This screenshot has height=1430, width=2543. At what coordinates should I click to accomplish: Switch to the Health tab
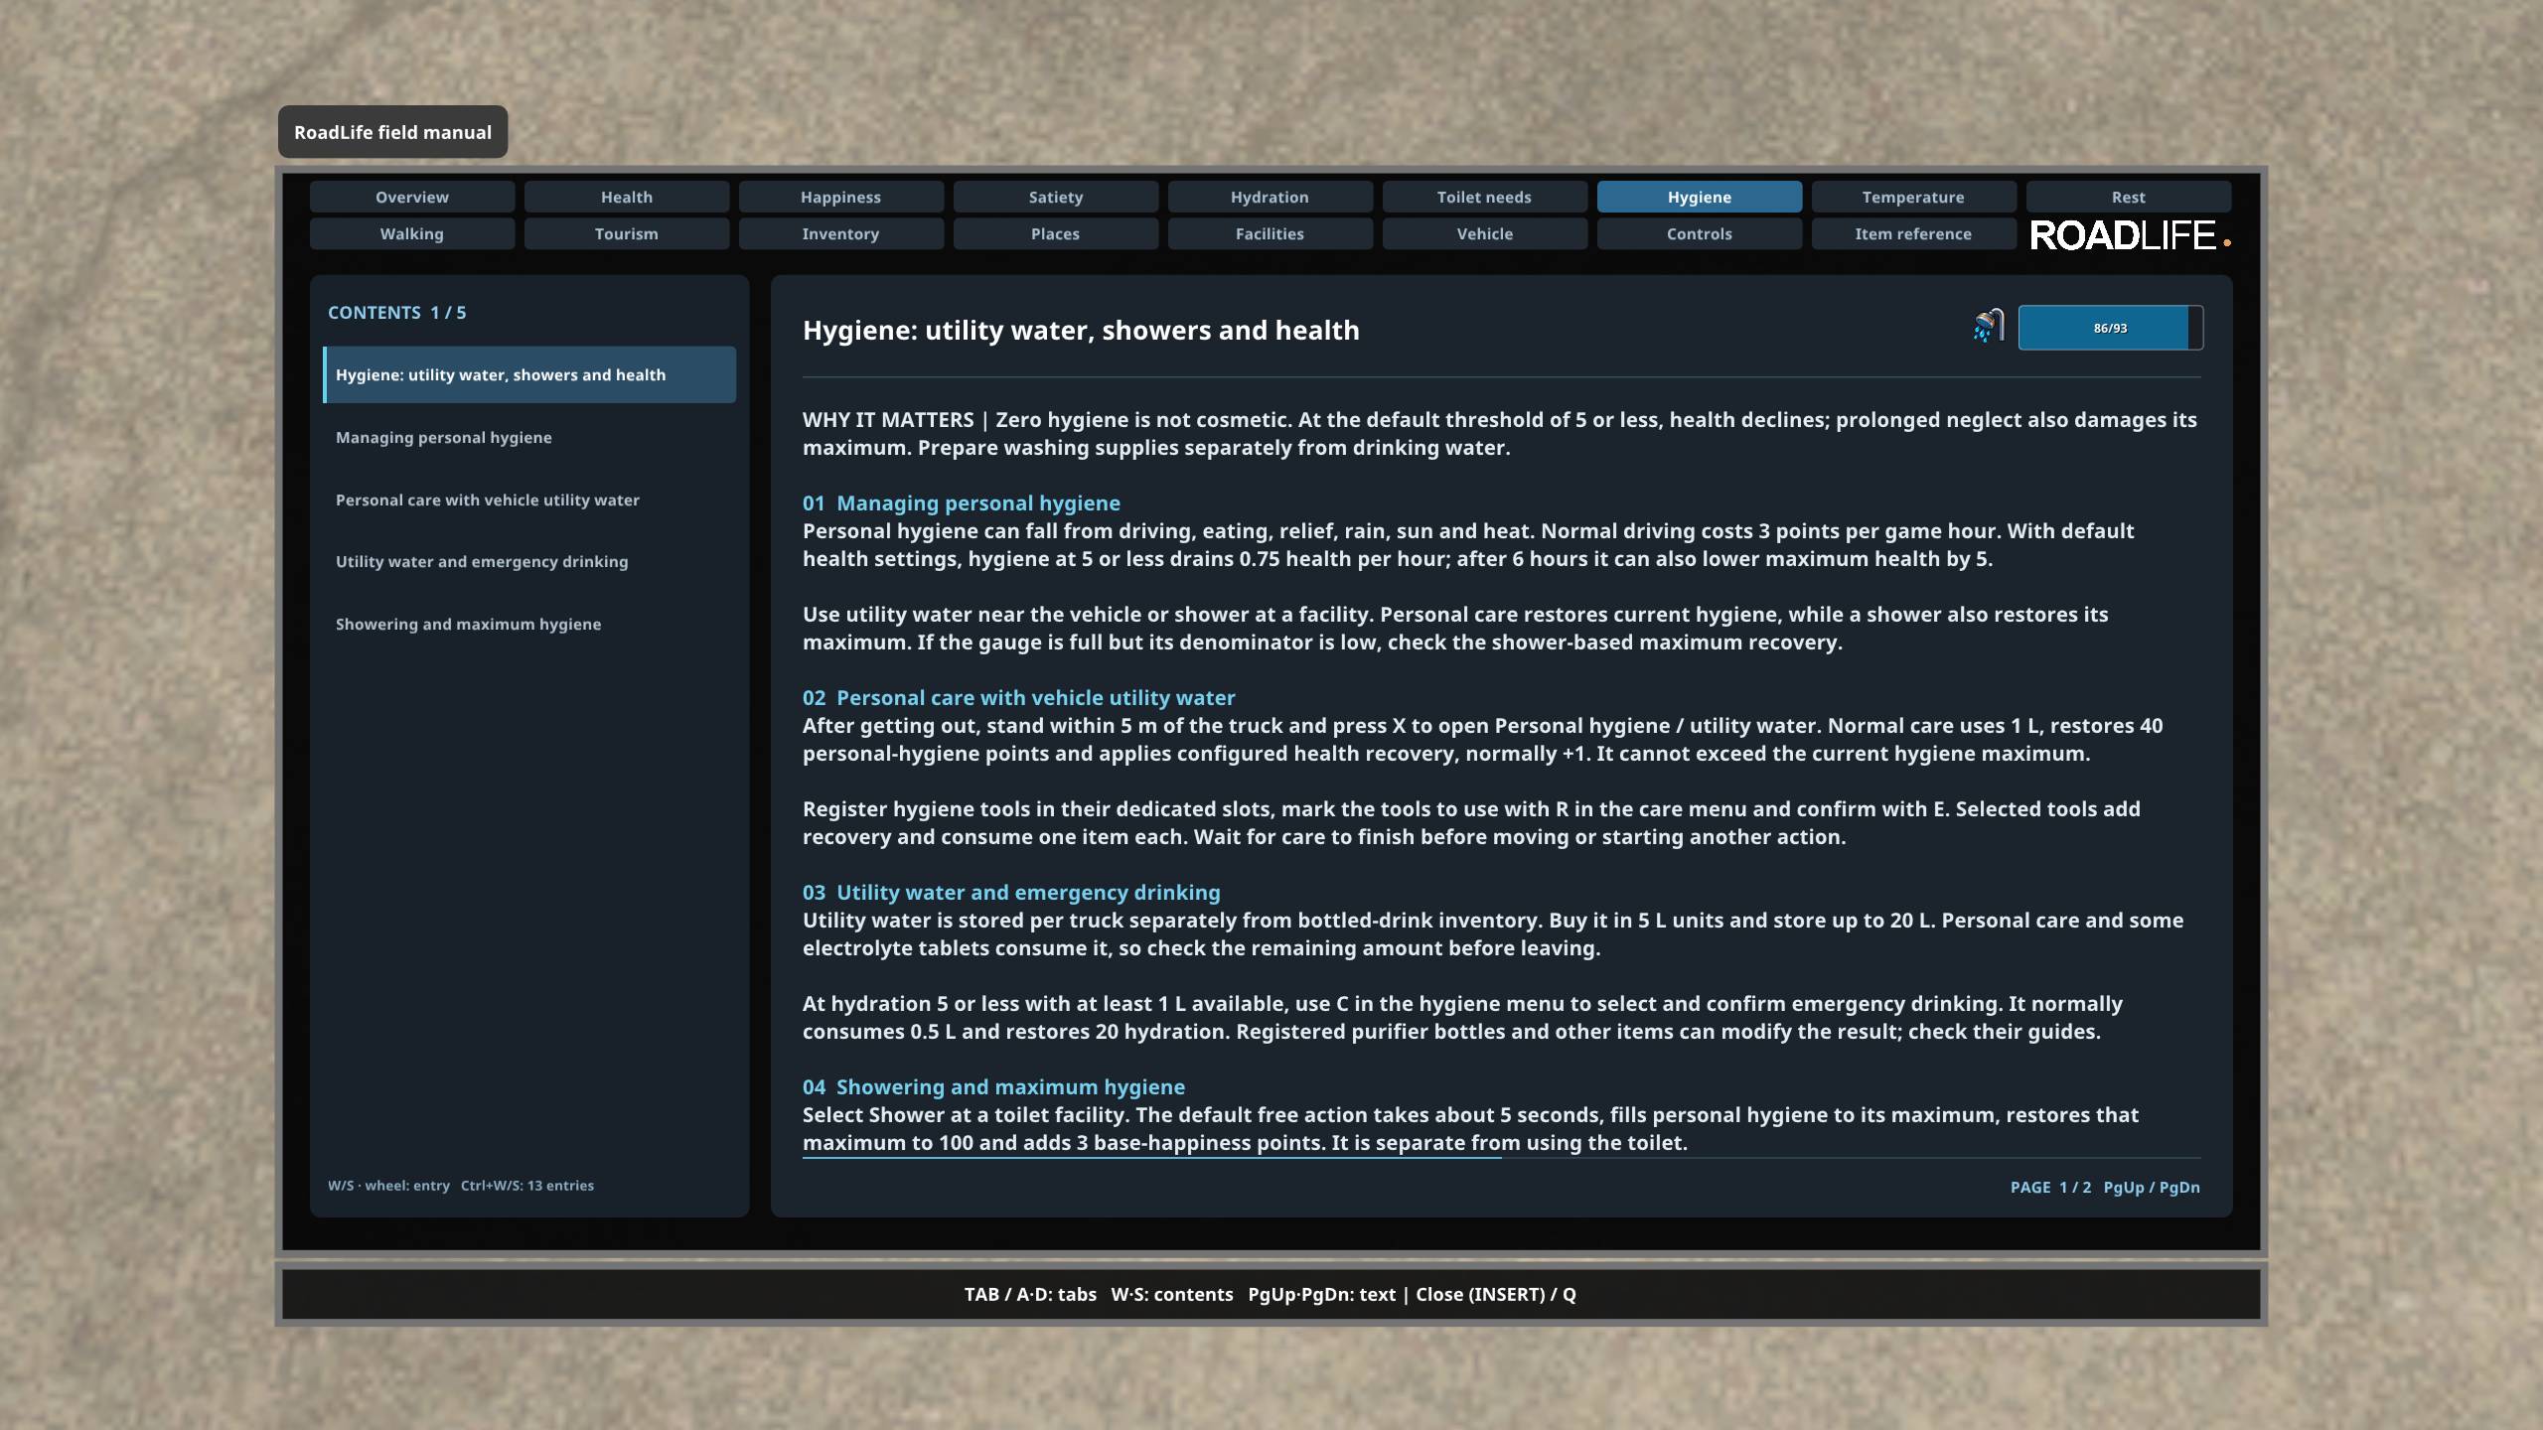point(627,197)
